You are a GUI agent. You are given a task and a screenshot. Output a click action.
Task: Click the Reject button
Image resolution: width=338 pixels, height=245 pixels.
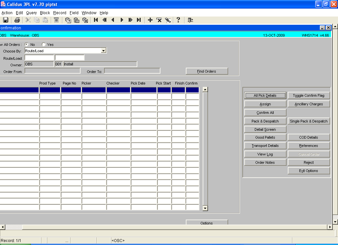coord(309,162)
